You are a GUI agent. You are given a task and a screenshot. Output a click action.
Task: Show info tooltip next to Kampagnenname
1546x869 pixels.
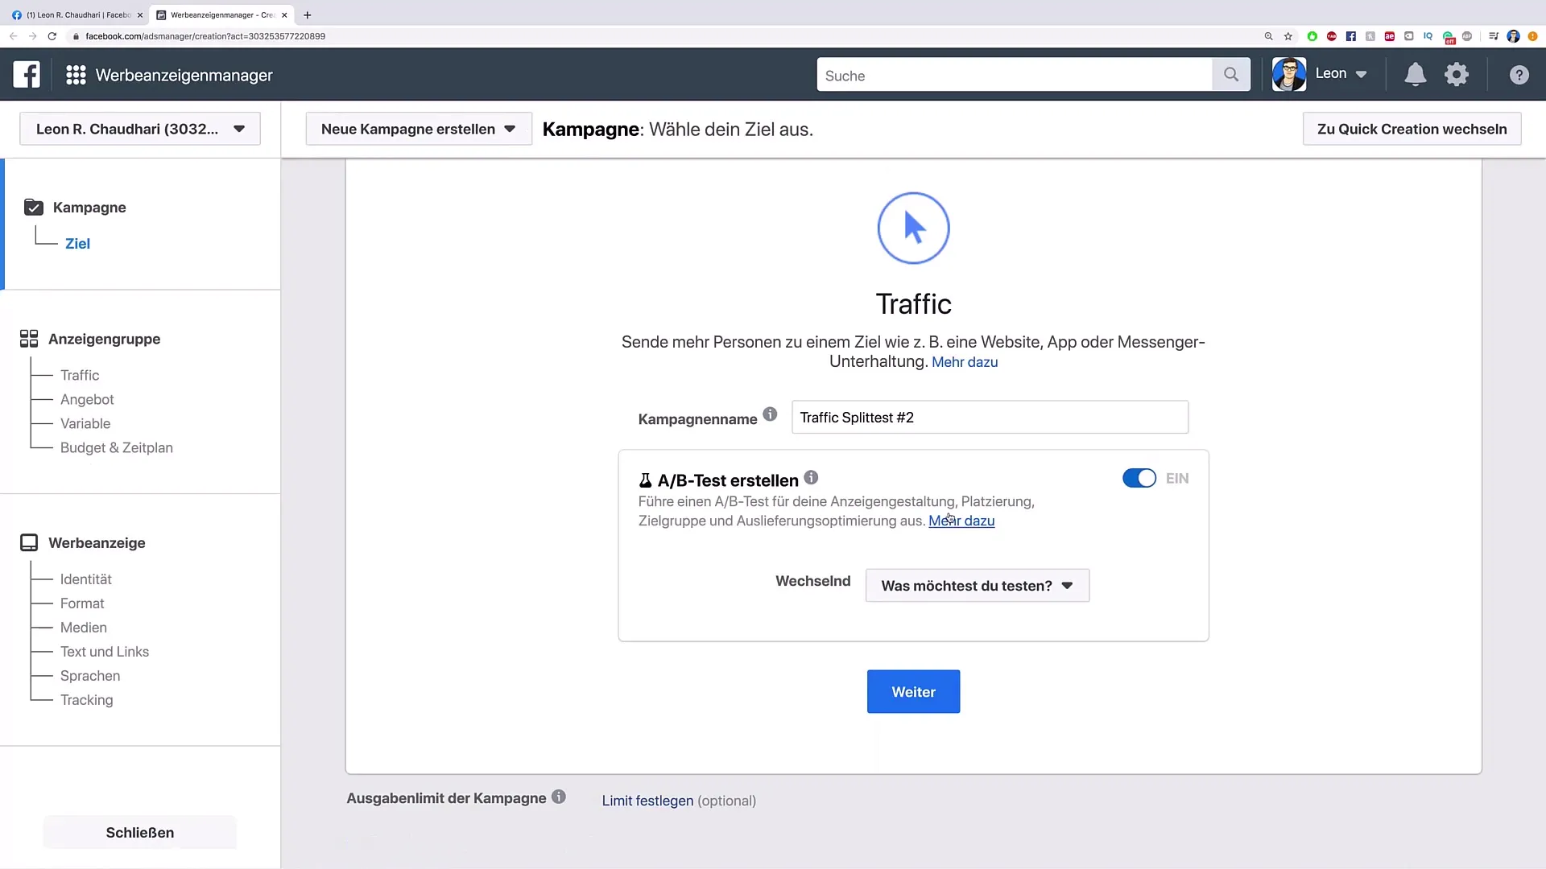(770, 414)
